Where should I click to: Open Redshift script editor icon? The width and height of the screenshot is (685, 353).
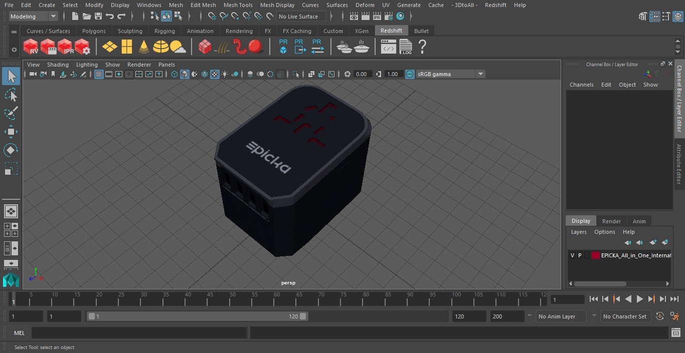coord(388,47)
